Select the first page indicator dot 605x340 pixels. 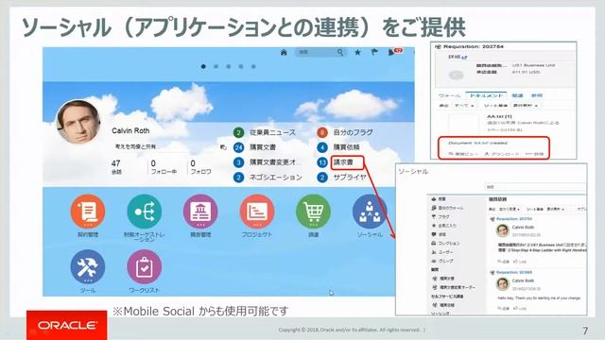[203, 66]
